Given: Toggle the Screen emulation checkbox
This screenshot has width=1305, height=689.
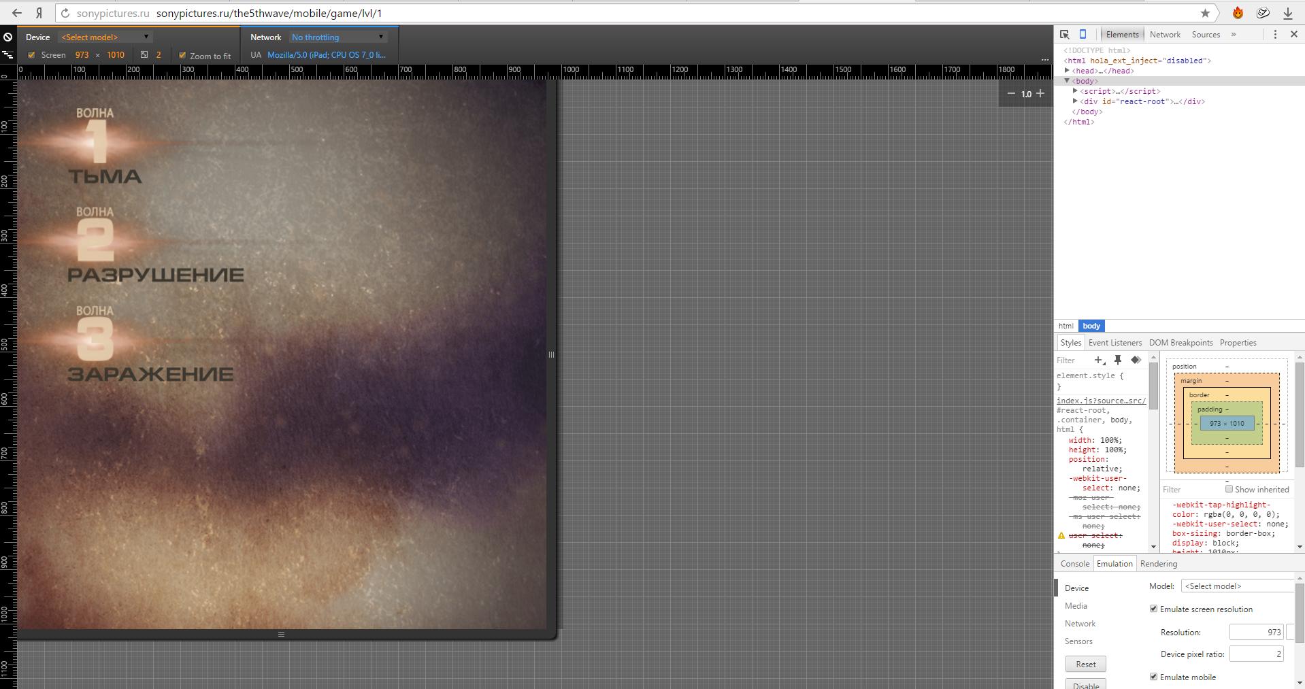Looking at the screenshot, I should tap(31, 54).
